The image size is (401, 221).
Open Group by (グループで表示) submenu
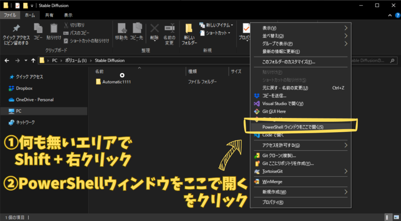300,43
